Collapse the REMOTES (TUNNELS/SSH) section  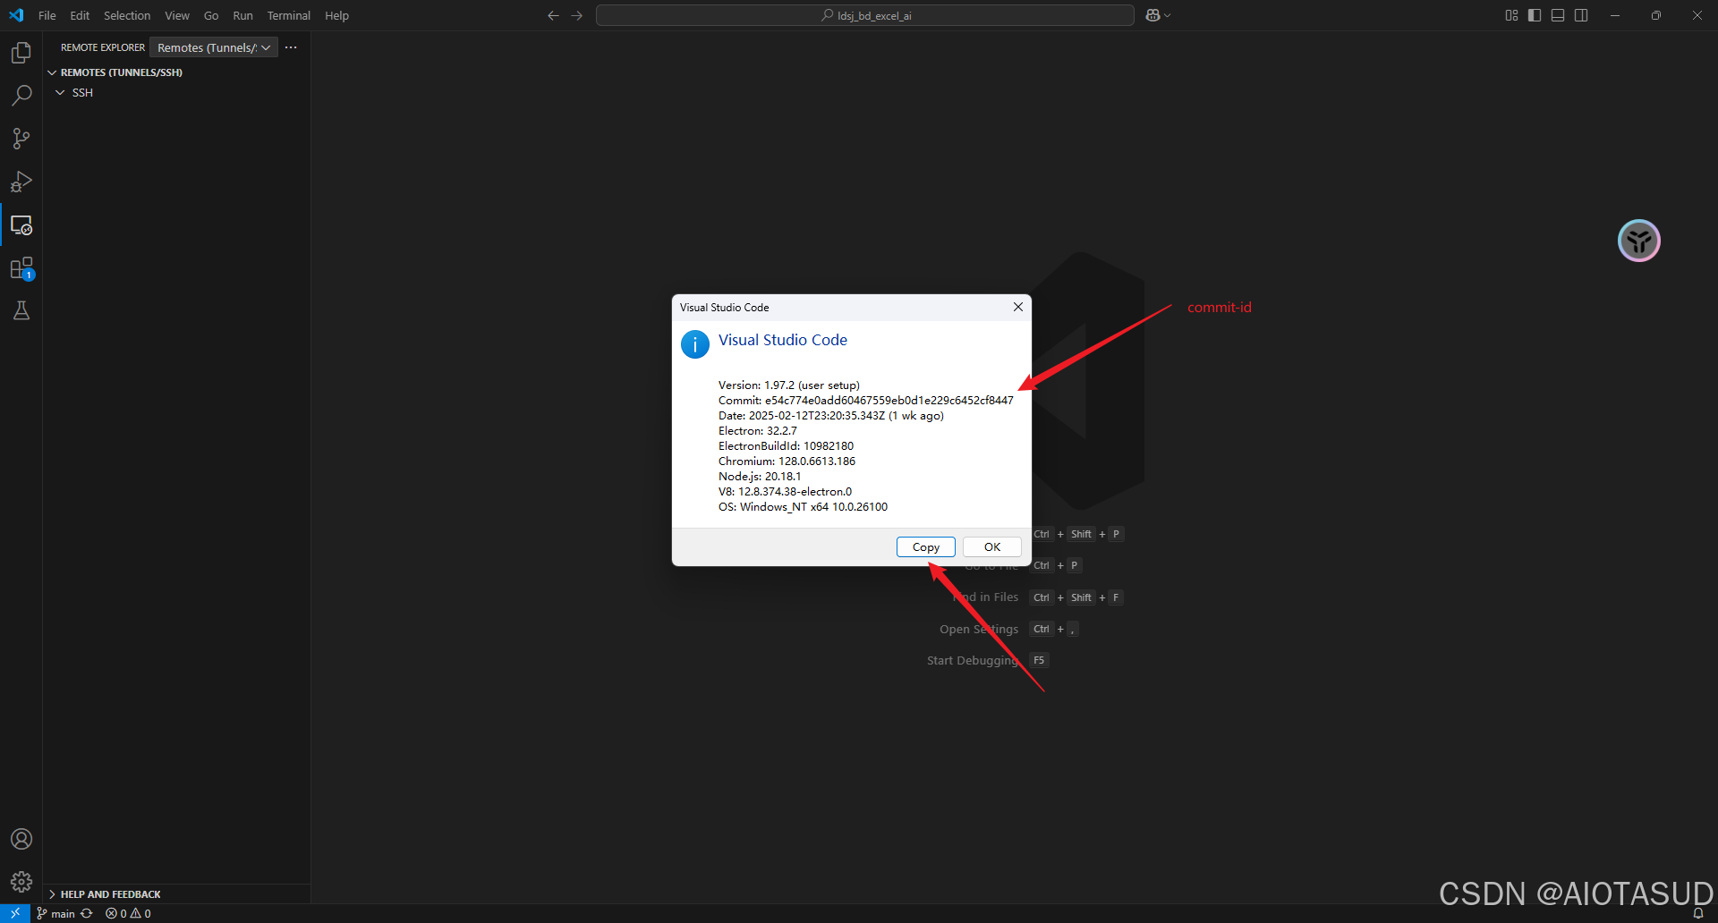click(x=52, y=72)
